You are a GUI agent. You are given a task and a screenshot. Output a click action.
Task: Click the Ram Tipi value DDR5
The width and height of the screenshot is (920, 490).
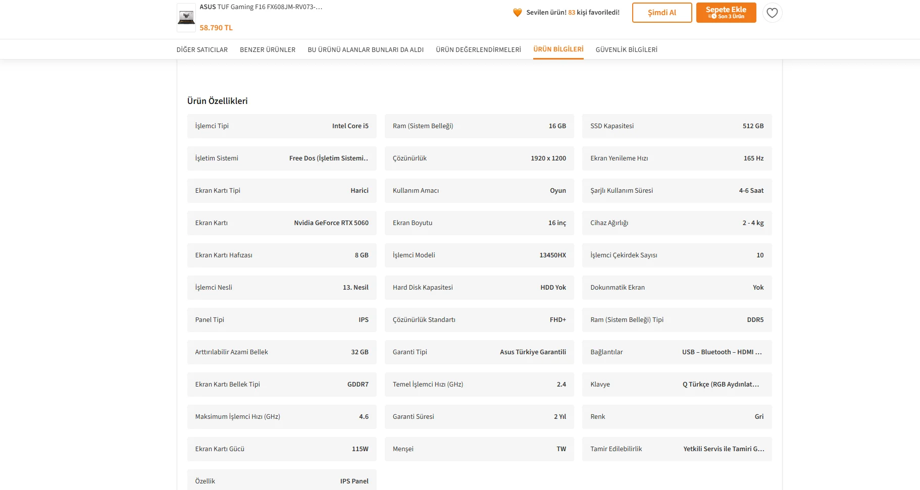click(755, 320)
